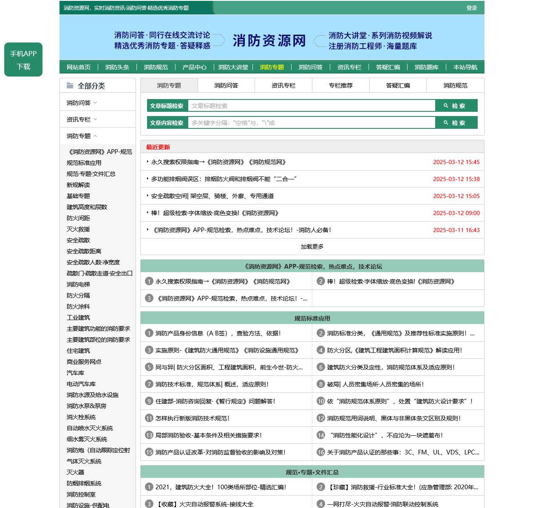Open 消防题库 in the nav bar
The image size is (544, 508).
pos(427,67)
